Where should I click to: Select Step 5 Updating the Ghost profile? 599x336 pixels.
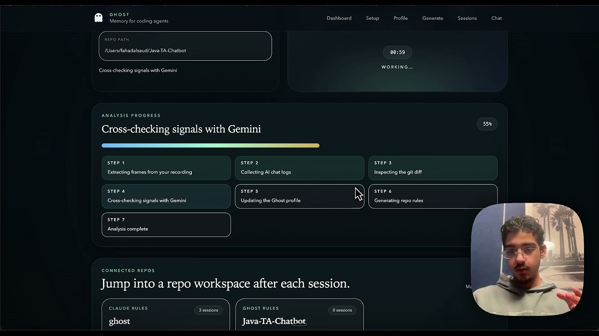tap(299, 196)
